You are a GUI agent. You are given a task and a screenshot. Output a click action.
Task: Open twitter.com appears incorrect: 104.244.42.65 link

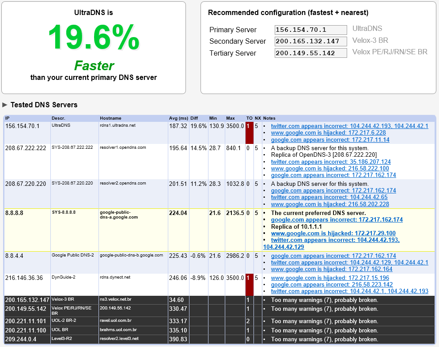coord(329,197)
